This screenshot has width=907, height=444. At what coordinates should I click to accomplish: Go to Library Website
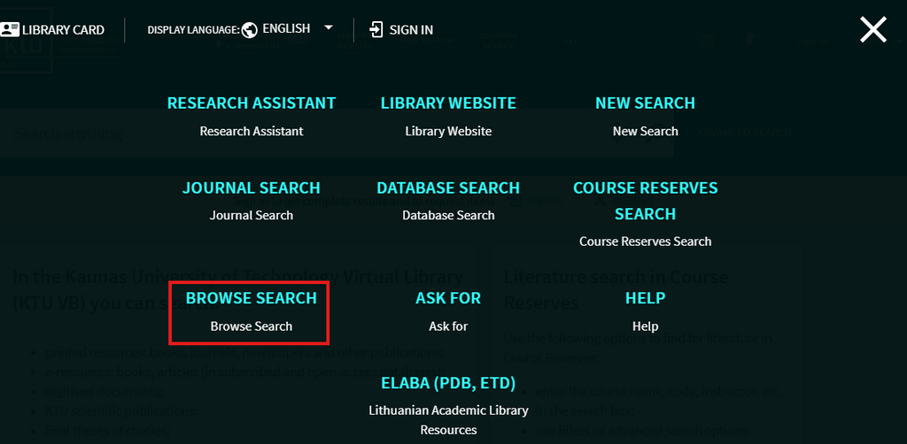tap(448, 103)
